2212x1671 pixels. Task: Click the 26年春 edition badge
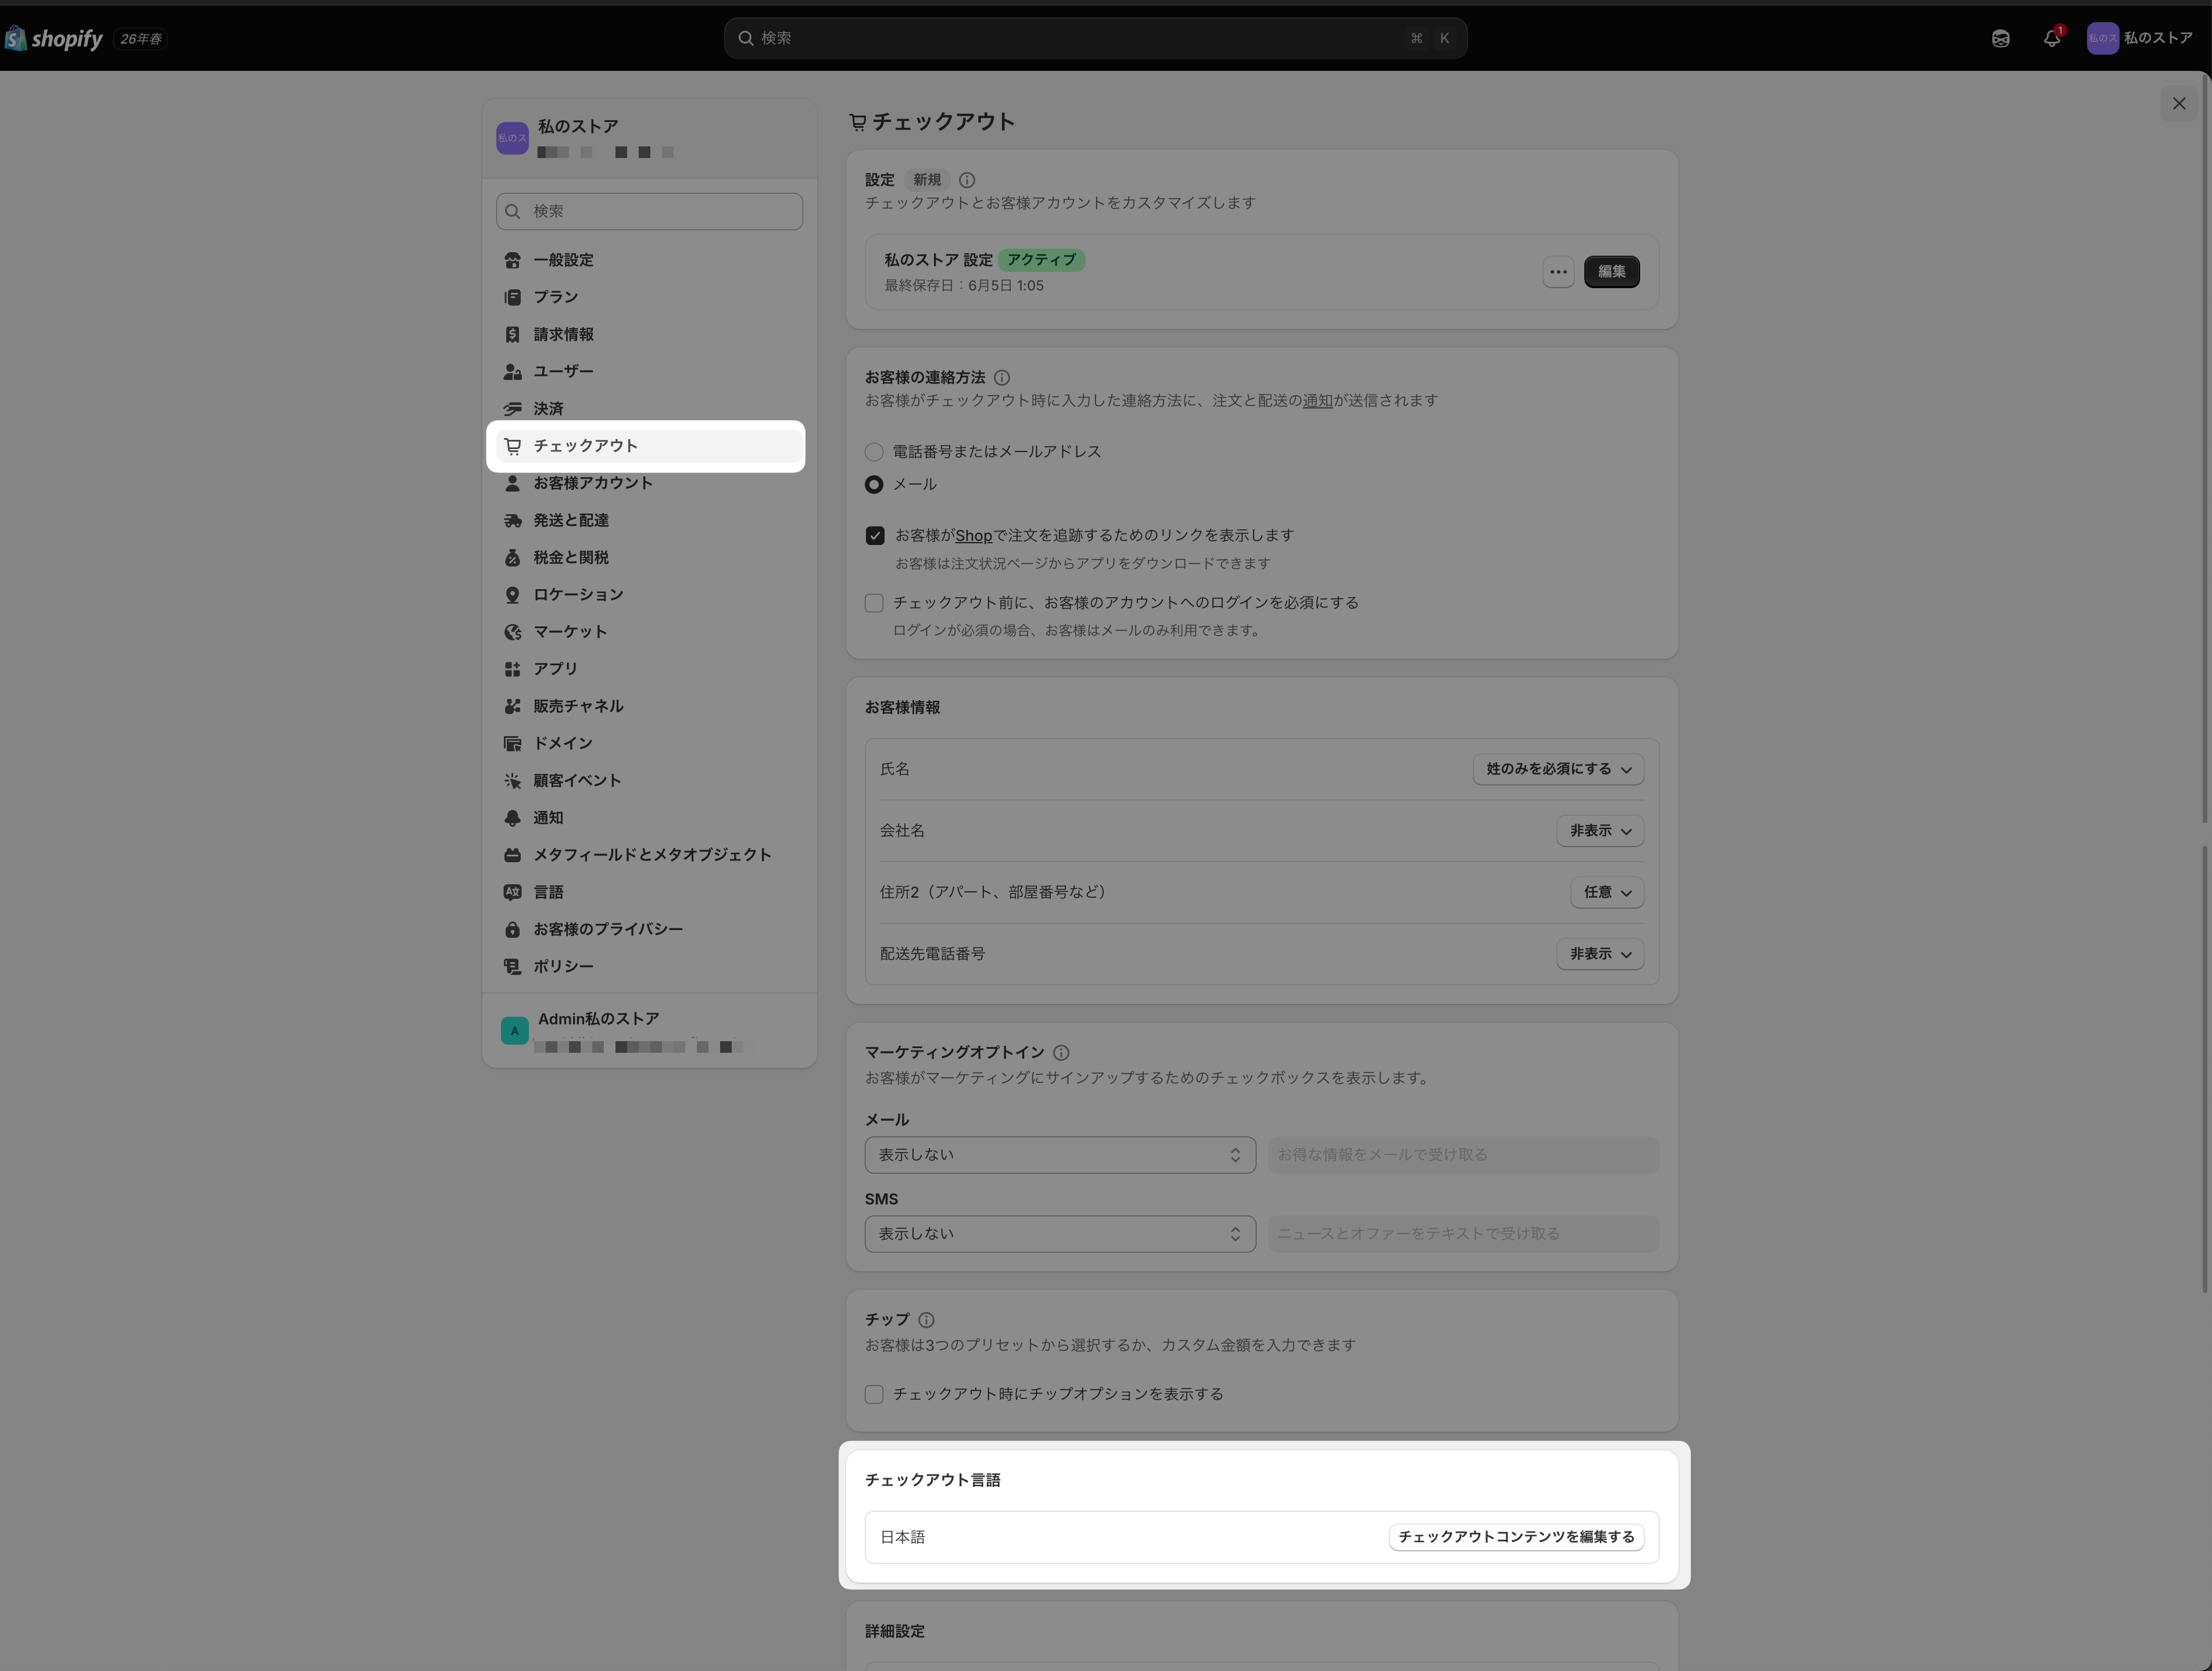click(140, 39)
